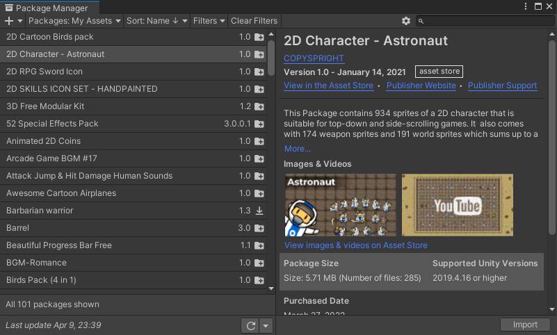Click the 2D Character - Astronaut row name
557x335 pixels.
tap(56, 54)
